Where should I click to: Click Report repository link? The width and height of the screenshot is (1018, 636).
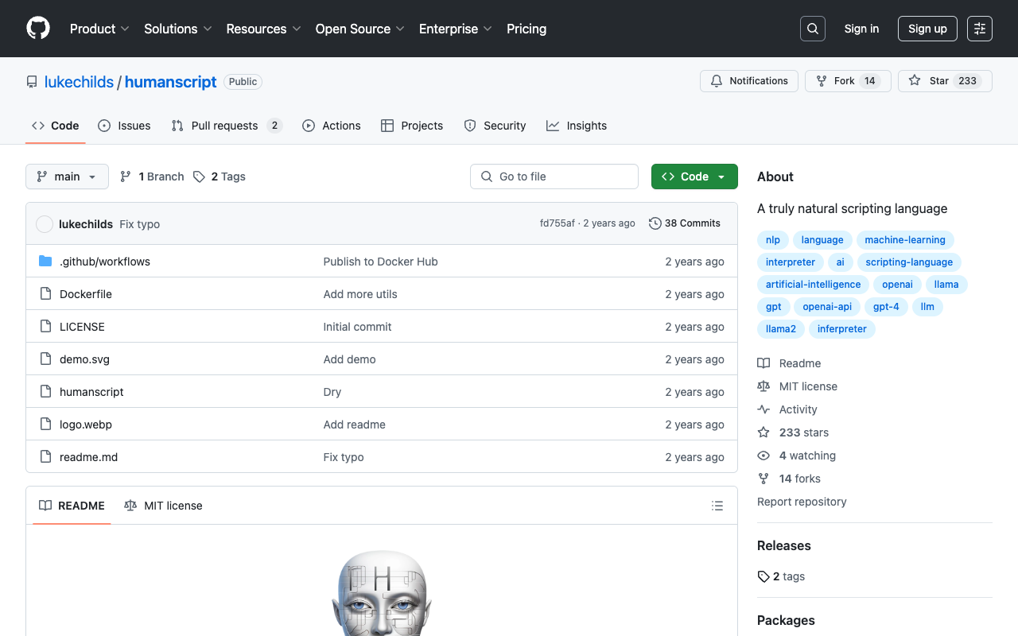pos(802,502)
